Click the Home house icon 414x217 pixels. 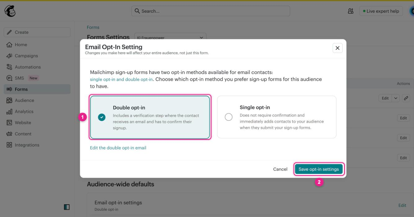(9, 45)
